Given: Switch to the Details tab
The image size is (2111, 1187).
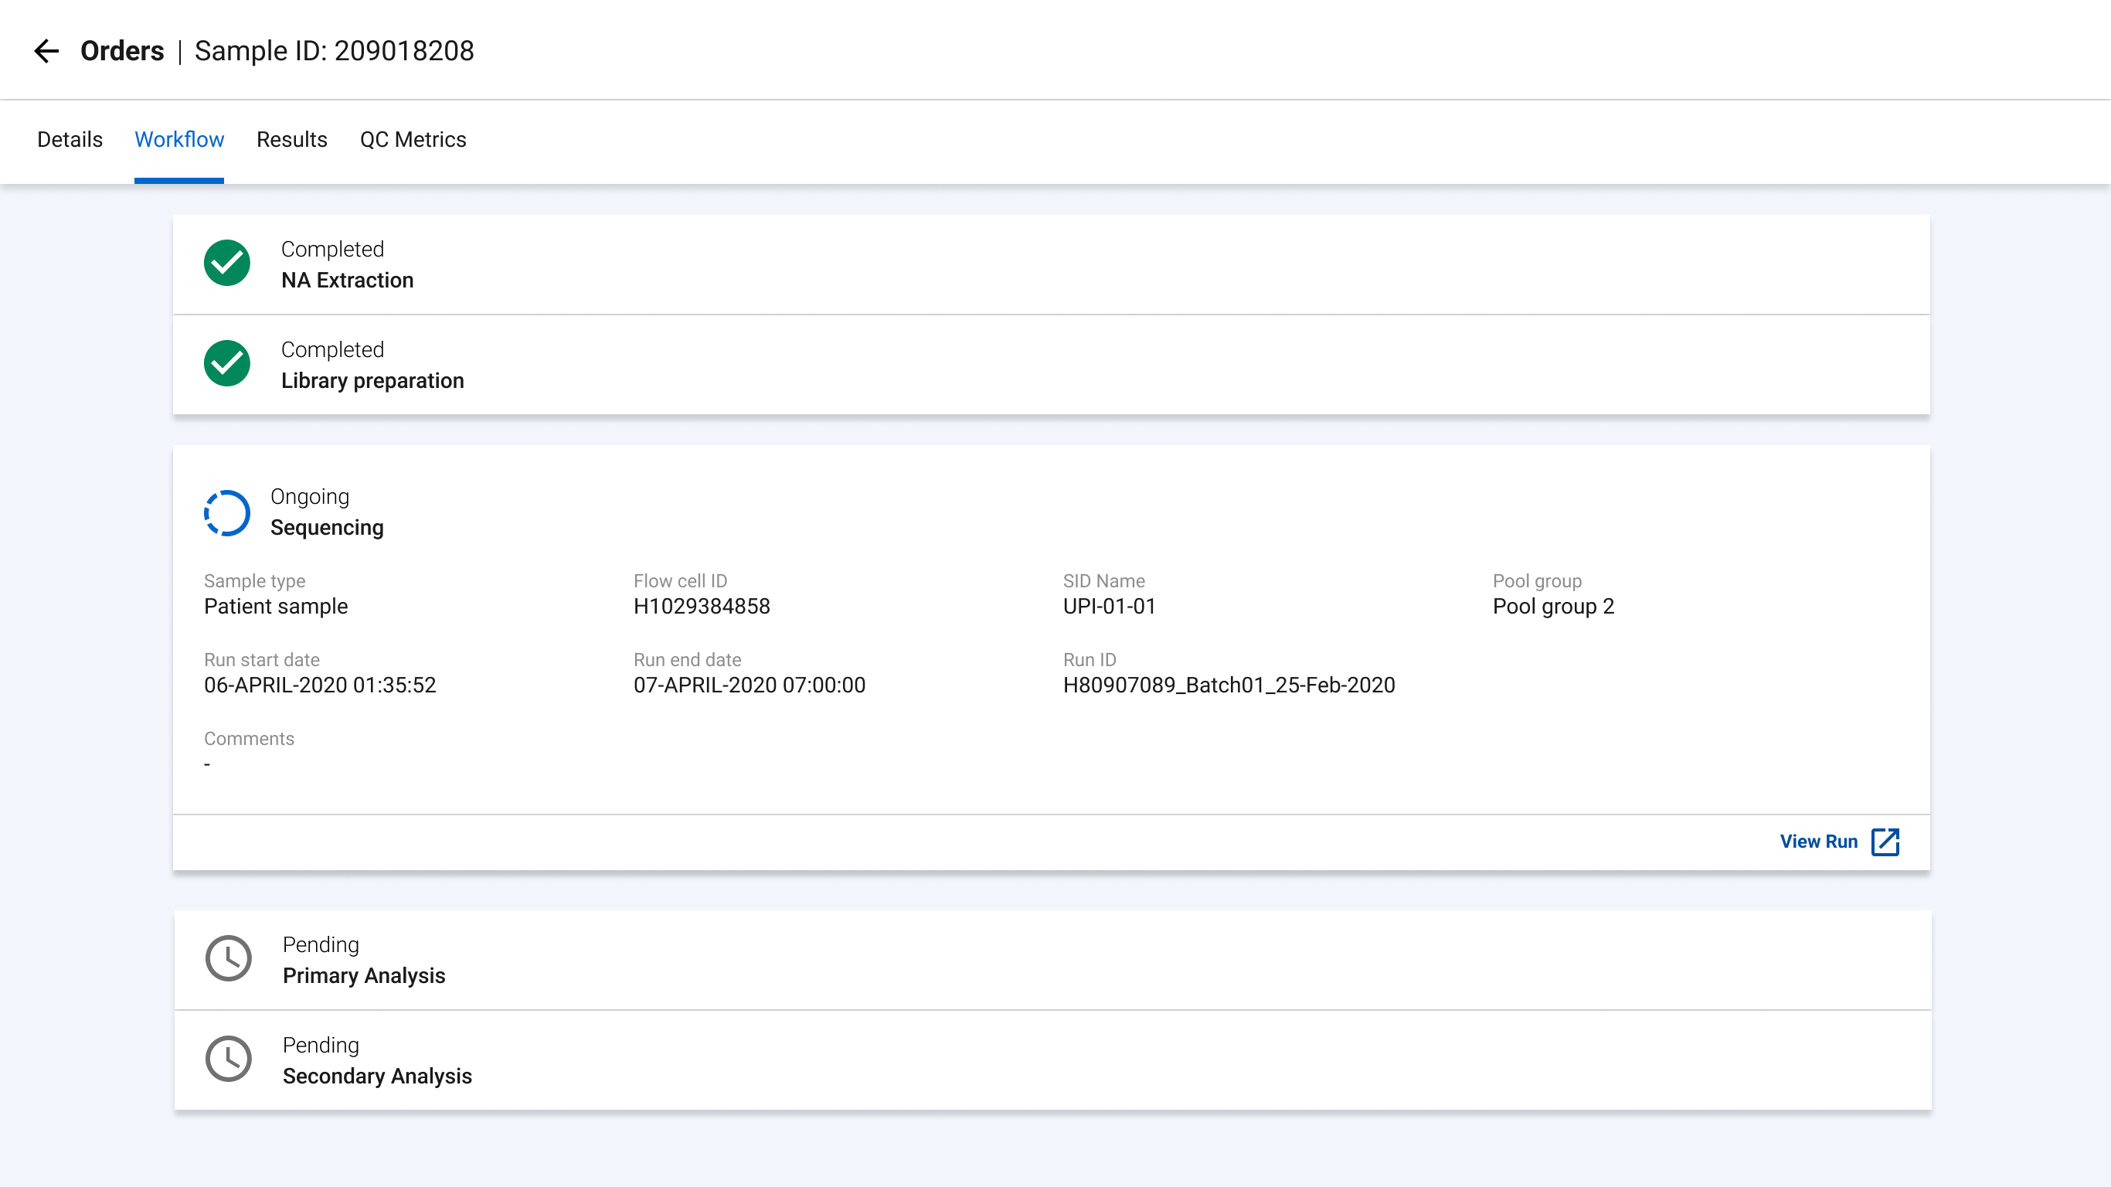Looking at the screenshot, I should 69,139.
